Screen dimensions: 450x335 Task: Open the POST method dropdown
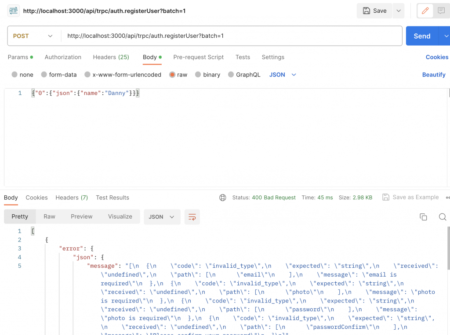click(x=34, y=36)
